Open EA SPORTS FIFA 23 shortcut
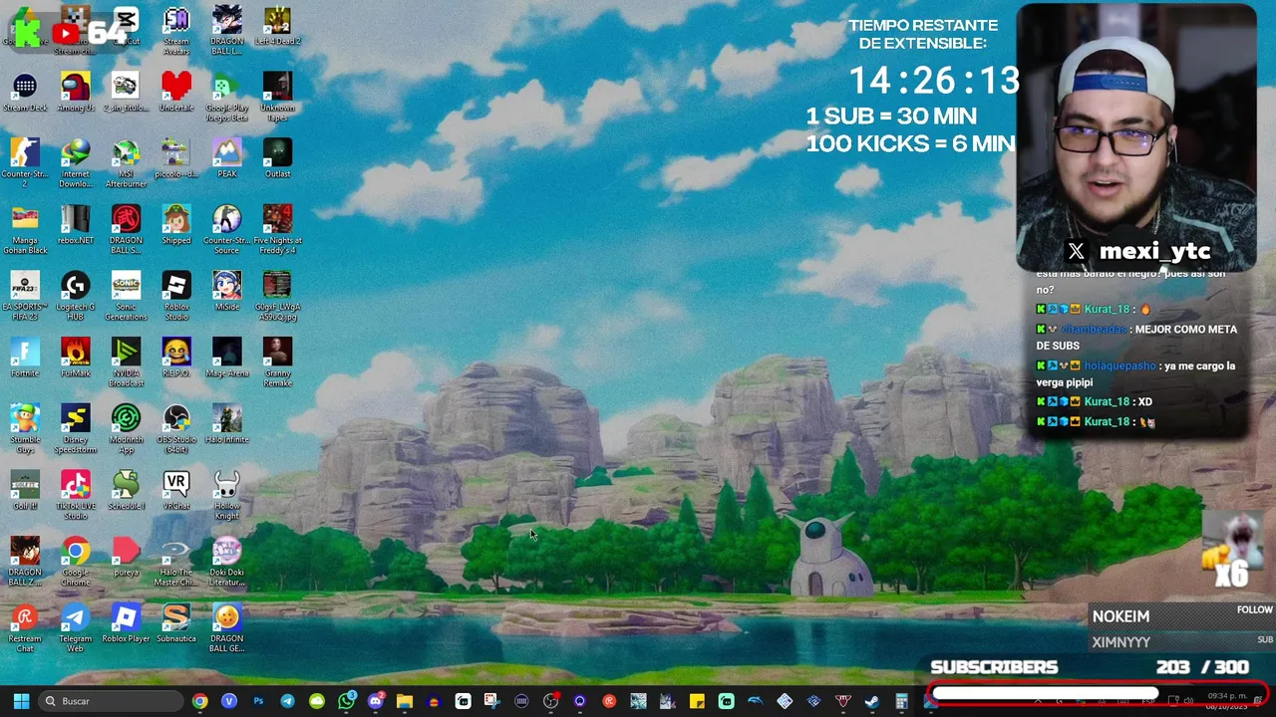Screen dimensions: 1276x717 click(25, 297)
